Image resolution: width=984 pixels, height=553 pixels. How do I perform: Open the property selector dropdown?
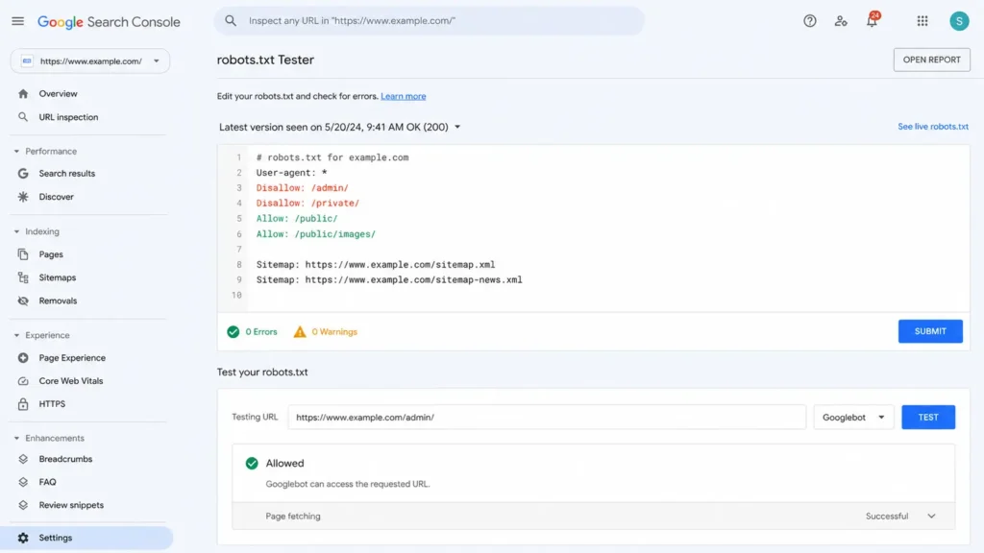[x=89, y=60]
